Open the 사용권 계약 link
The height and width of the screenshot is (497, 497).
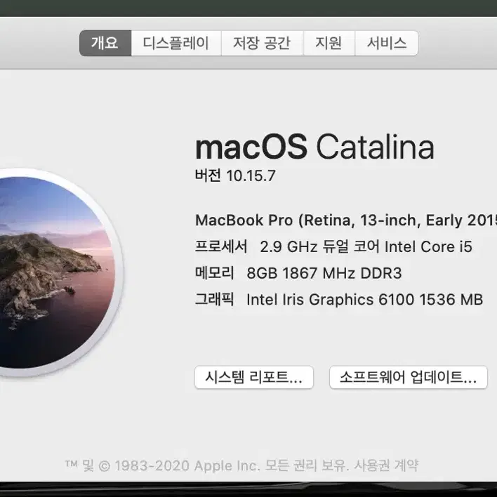pos(386,465)
